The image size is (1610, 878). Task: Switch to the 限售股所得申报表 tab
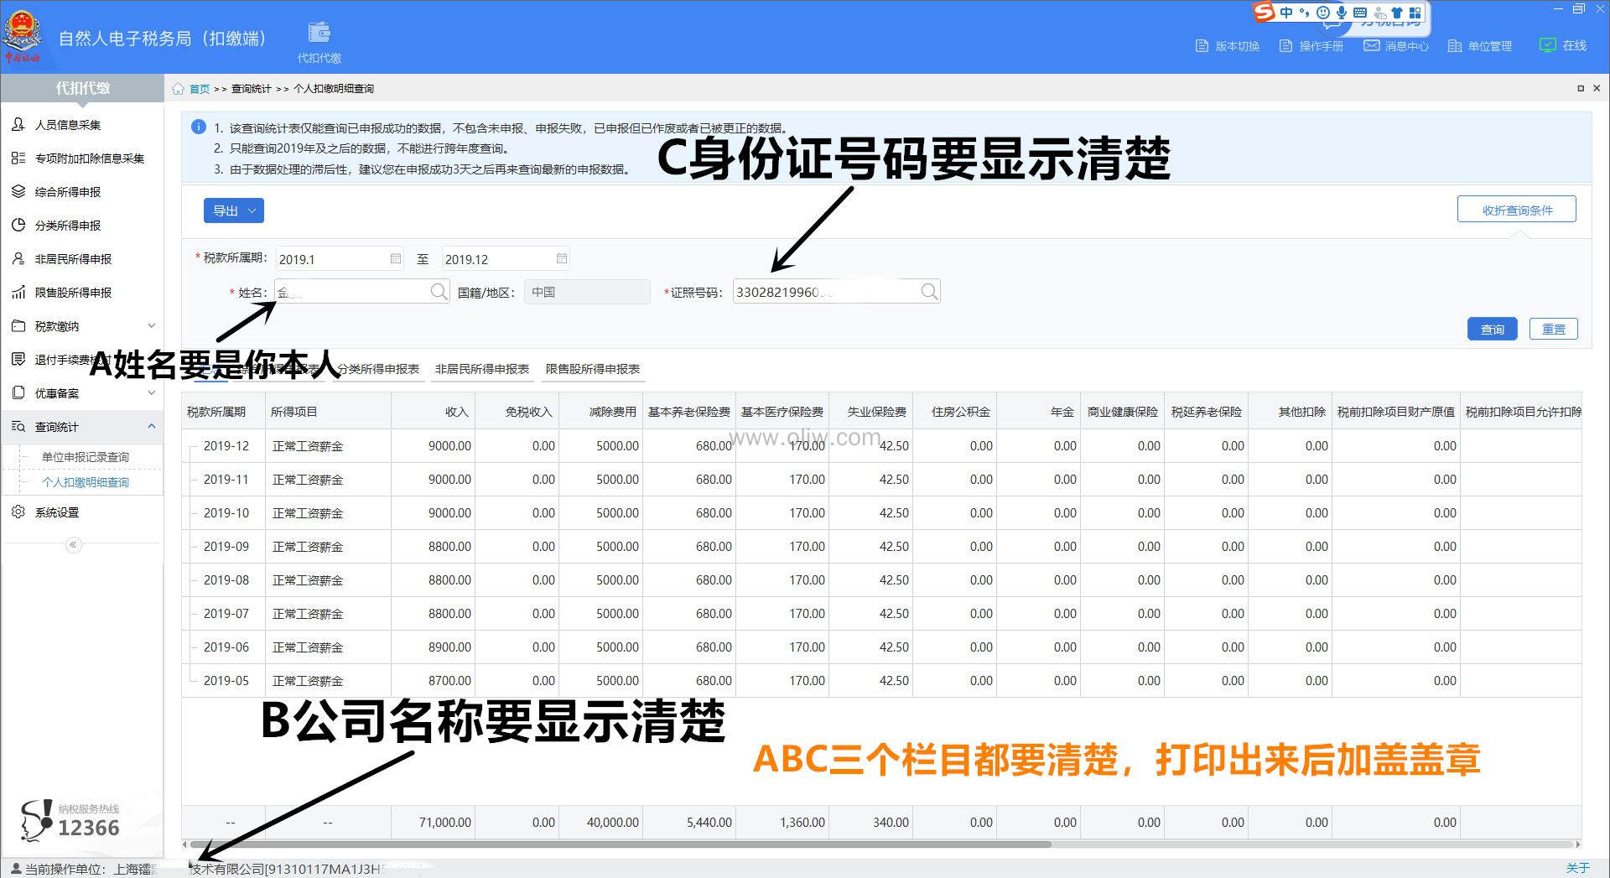click(592, 369)
